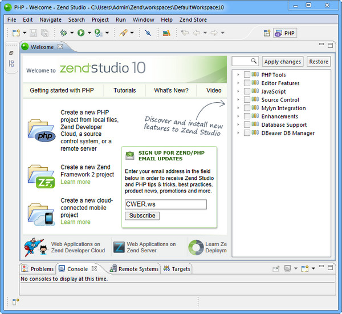Click the Open Console icon in console panel
The image size is (342, 314).
(306, 268)
